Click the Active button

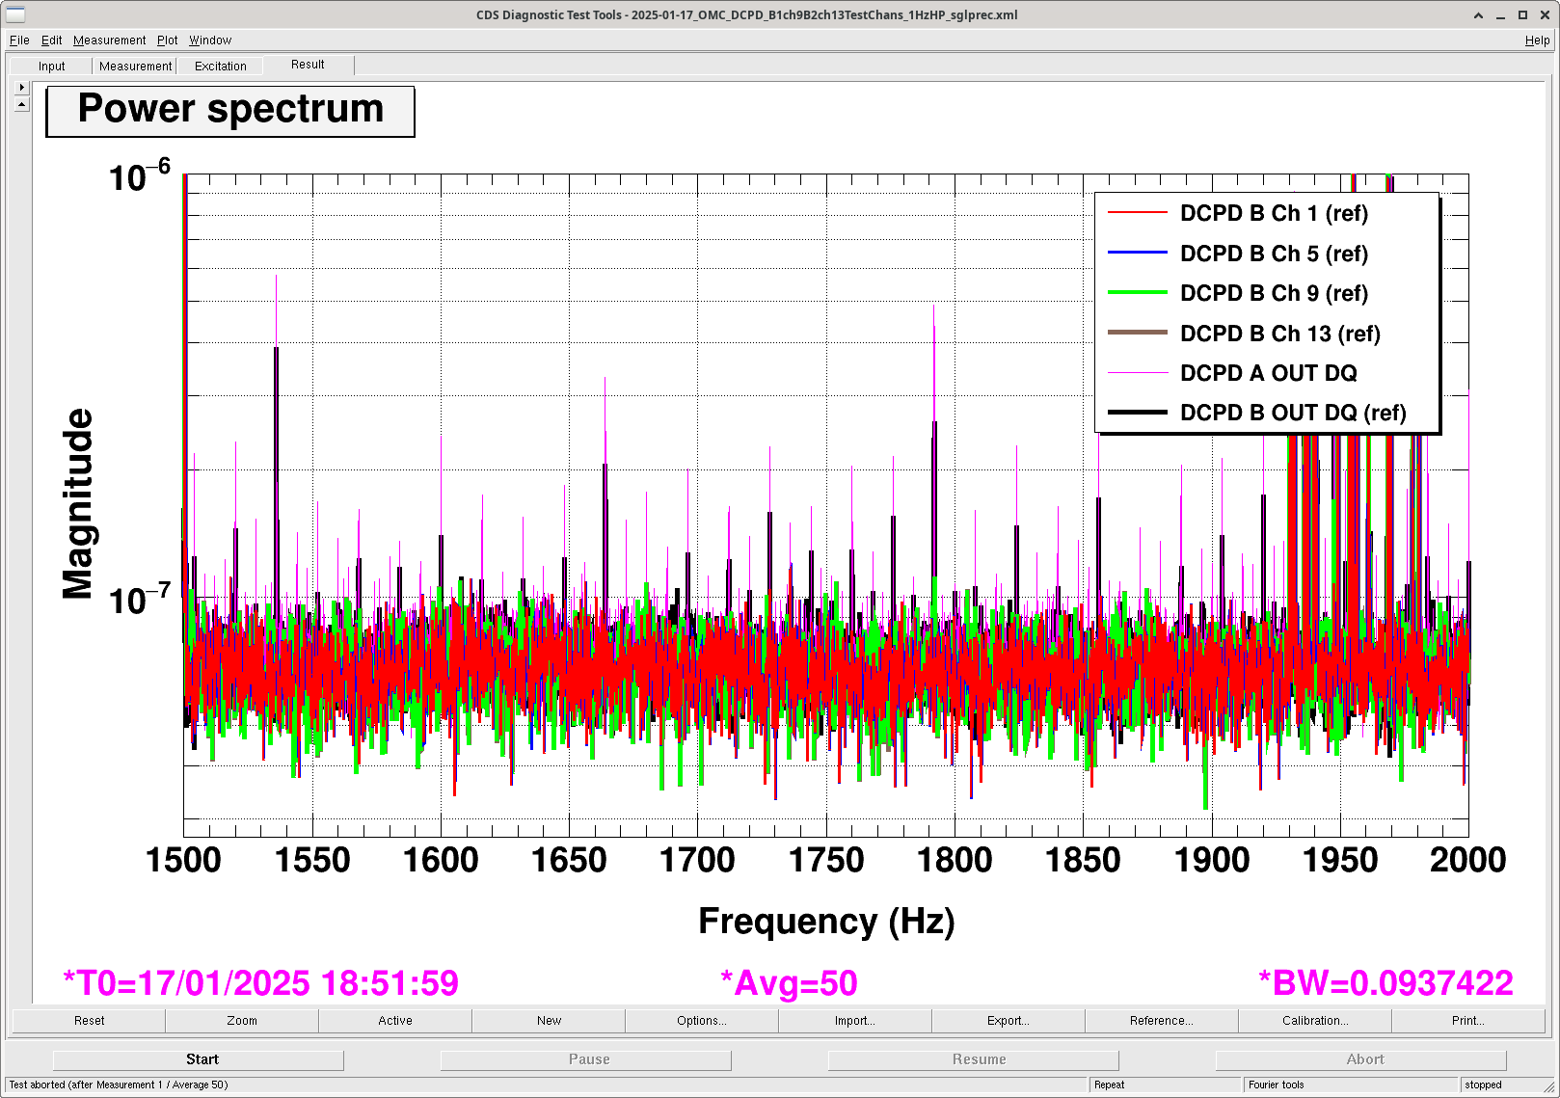[395, 1021]
